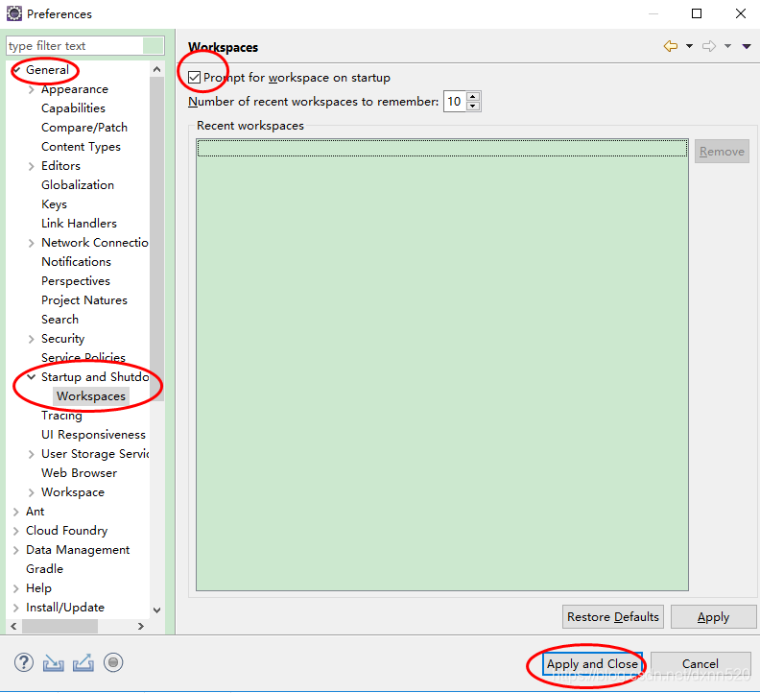760x693 pixels.
Task: Open the view menu black triangle
Action: pyautogui.click(x=747, y=46)
